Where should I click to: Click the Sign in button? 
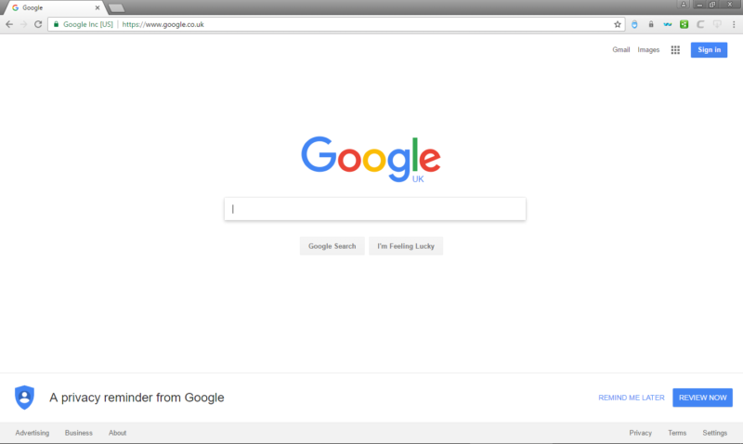[x=709, y=50]
